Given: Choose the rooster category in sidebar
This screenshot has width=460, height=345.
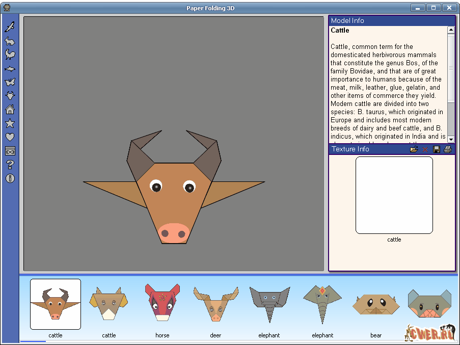Looking at the screenshot, I should tap(10, 55).
